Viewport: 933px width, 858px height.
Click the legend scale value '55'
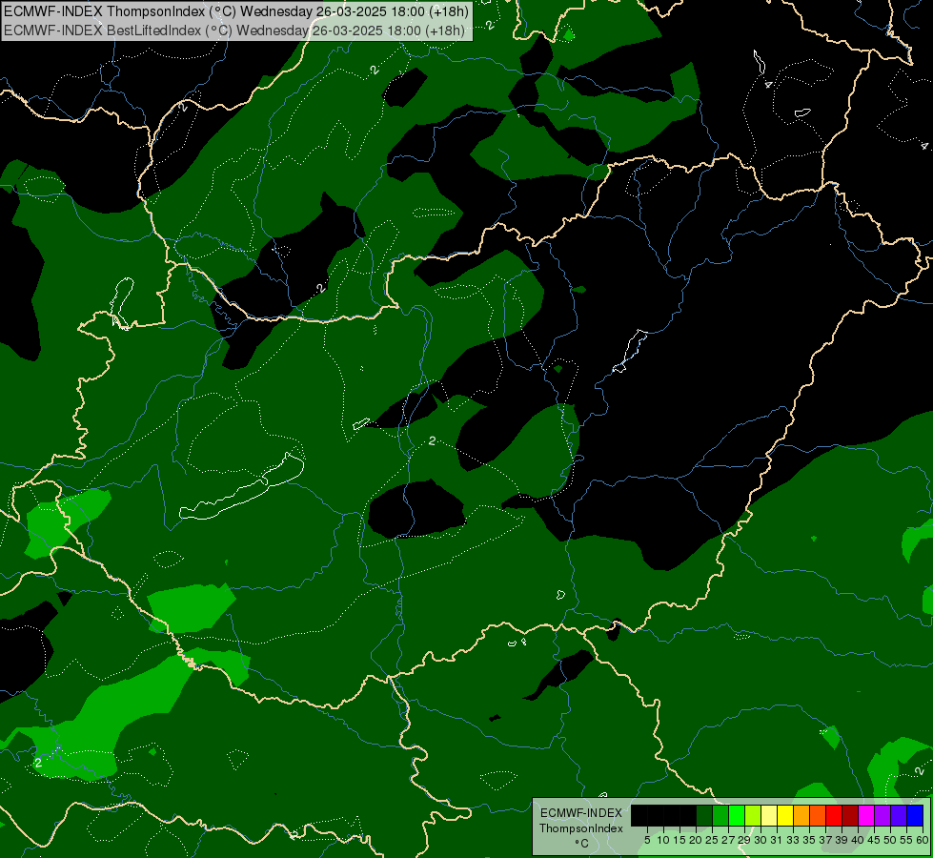coord(906,840)
